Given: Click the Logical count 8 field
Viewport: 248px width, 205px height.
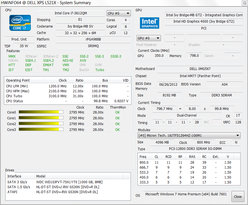Looking at the screenshot, I should point(126,26).
